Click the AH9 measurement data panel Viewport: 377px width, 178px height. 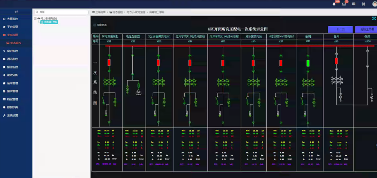[338, 149]
